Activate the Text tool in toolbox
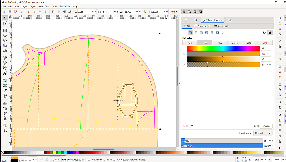 (x=5, y=73)
